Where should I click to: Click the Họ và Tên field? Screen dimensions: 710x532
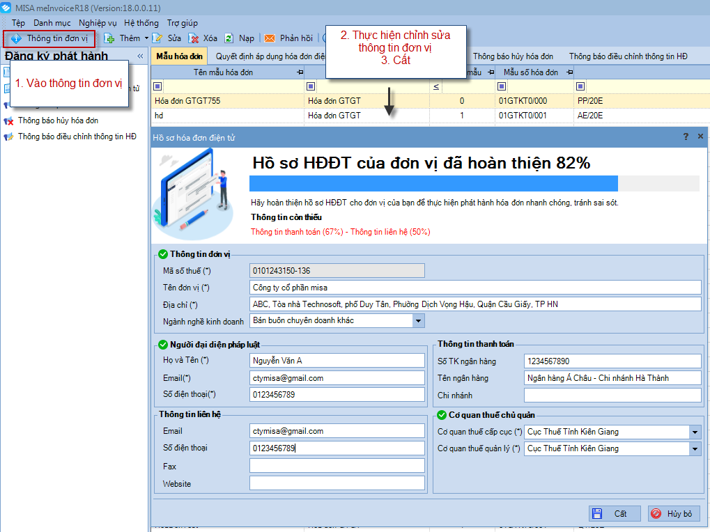337,361
